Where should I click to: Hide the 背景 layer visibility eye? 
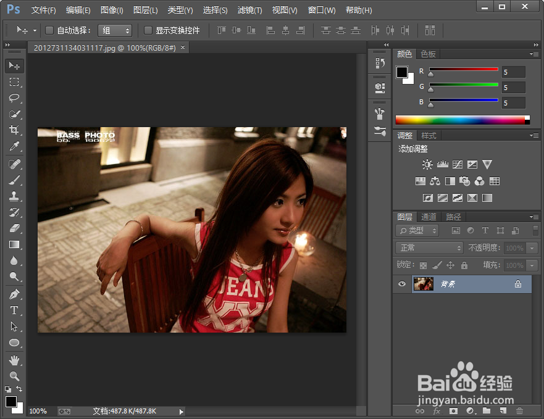[x=401, y=284]
